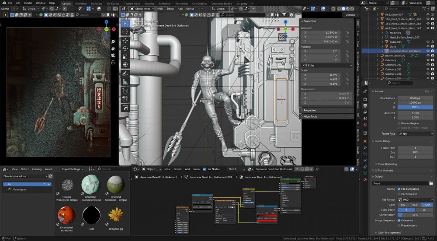Click the zoom magnifier icon in render view
Viewport: 437px width, 241px height.
tap(113, 42)
